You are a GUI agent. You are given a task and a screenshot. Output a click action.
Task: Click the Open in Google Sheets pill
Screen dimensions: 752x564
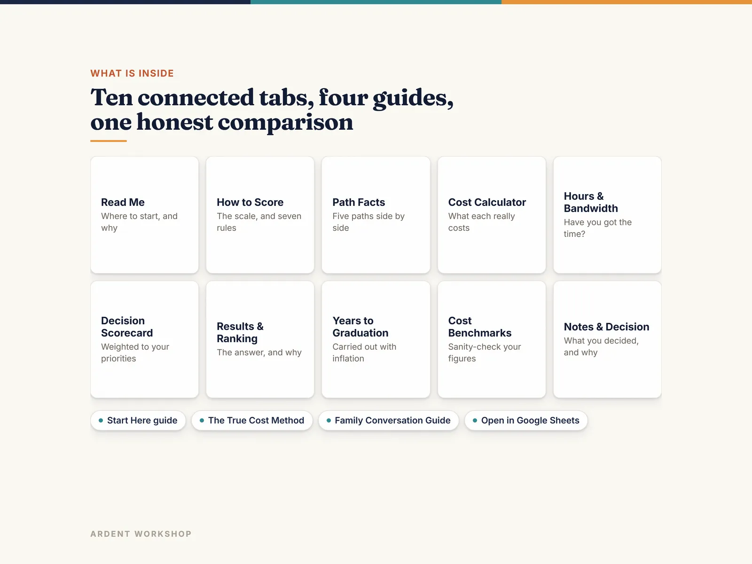[x=526, y=421]
